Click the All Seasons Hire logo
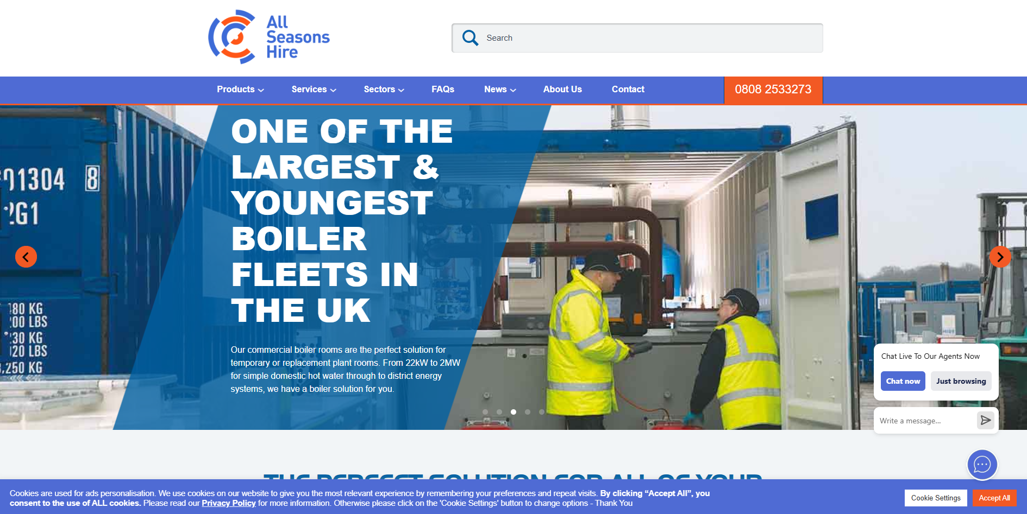Screen dimensions: 1027x514 [268, 36]
